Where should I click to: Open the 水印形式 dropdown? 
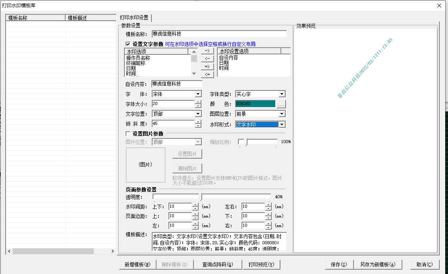coord(282,125)
